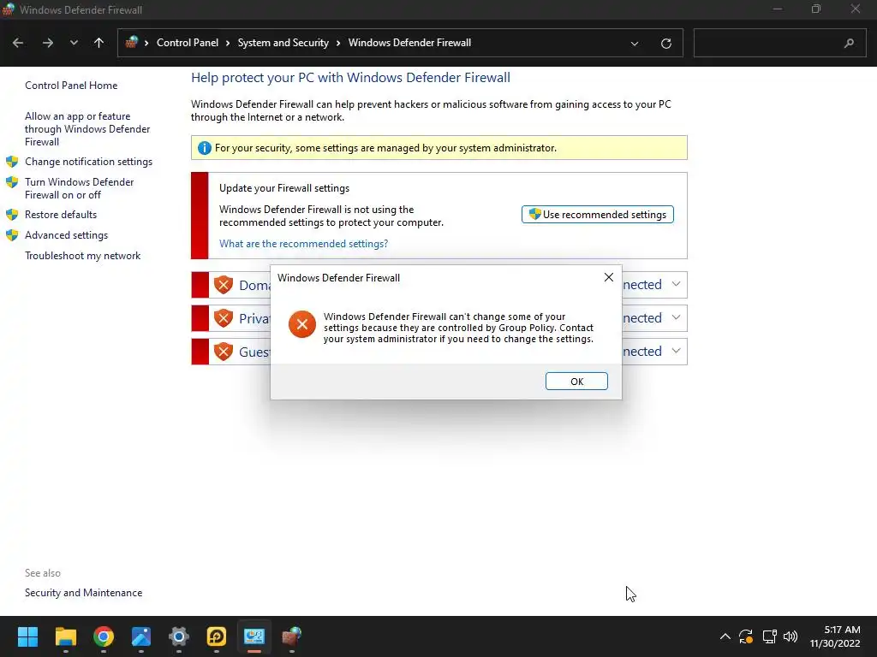This screenshot has height=657, width=877.
Task: Open the Photos app on the taskbar
Action: [x=141, y=636]
